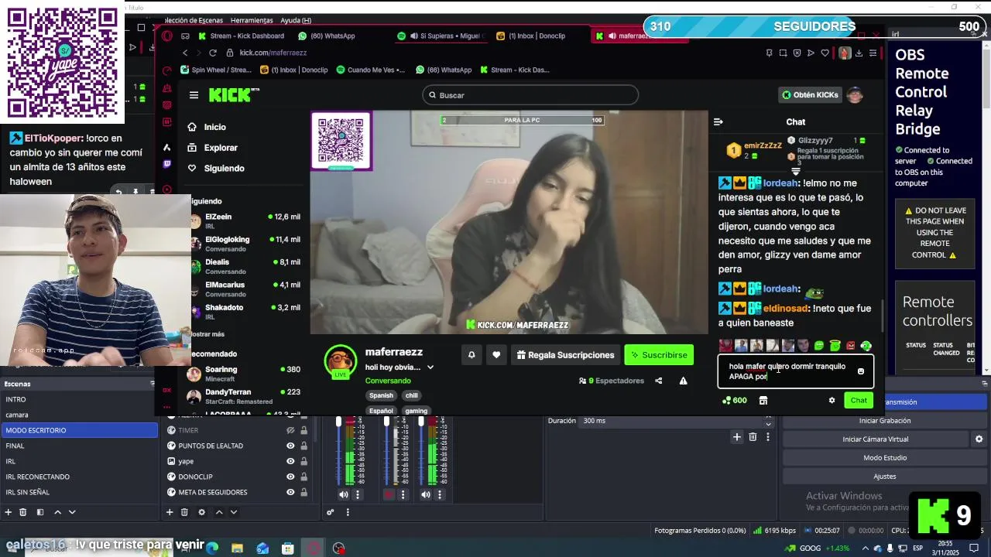Collapse the Kick chat panel
Screen dimensions: 991x557
(x=718, y=121)
